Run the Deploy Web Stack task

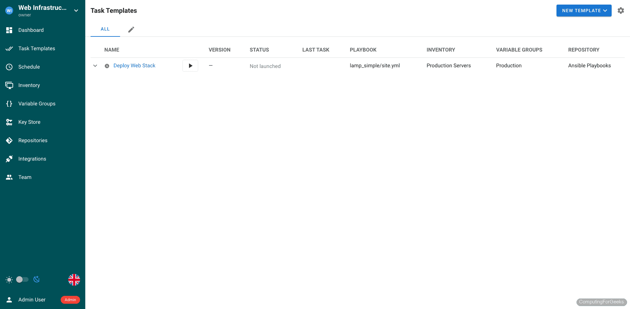tap(190, 65)
